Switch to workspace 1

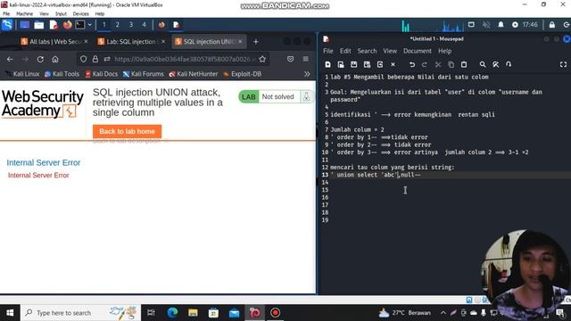coord(103,25)
